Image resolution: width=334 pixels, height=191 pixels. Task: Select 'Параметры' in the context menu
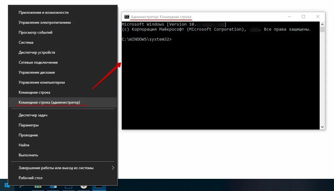coord(63,125)
